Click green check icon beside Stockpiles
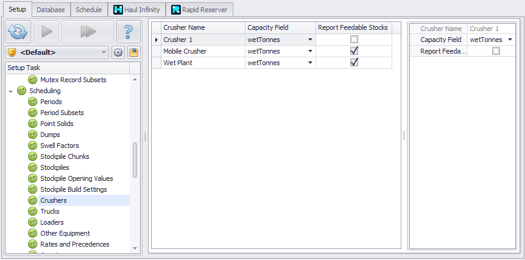Screen dimensions: 525x260 point(32,167)
